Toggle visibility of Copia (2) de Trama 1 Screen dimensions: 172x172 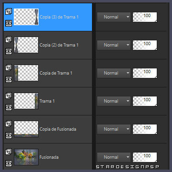(x=9, y=51)
